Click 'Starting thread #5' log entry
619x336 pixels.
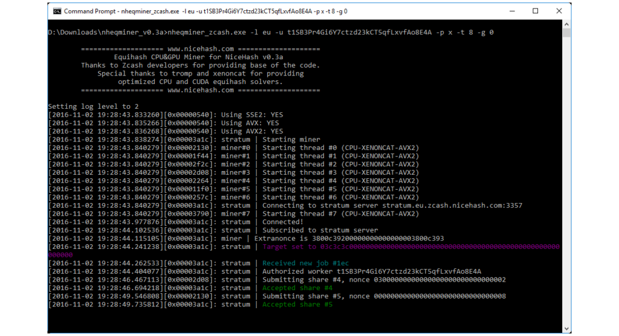pos(233,189)
